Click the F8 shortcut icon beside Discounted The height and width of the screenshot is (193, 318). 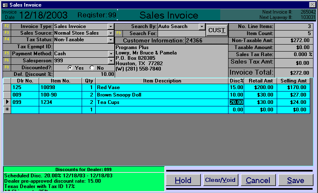tap(6, 68)
